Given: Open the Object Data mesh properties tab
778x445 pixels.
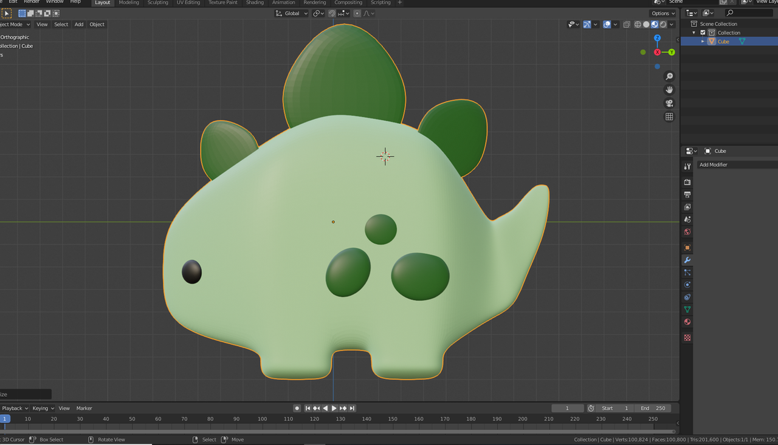Looking at the screenshot, I should 687,310.
